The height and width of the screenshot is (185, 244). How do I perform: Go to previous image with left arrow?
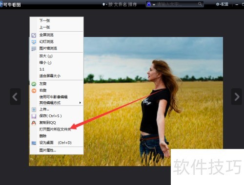point(15,97)
